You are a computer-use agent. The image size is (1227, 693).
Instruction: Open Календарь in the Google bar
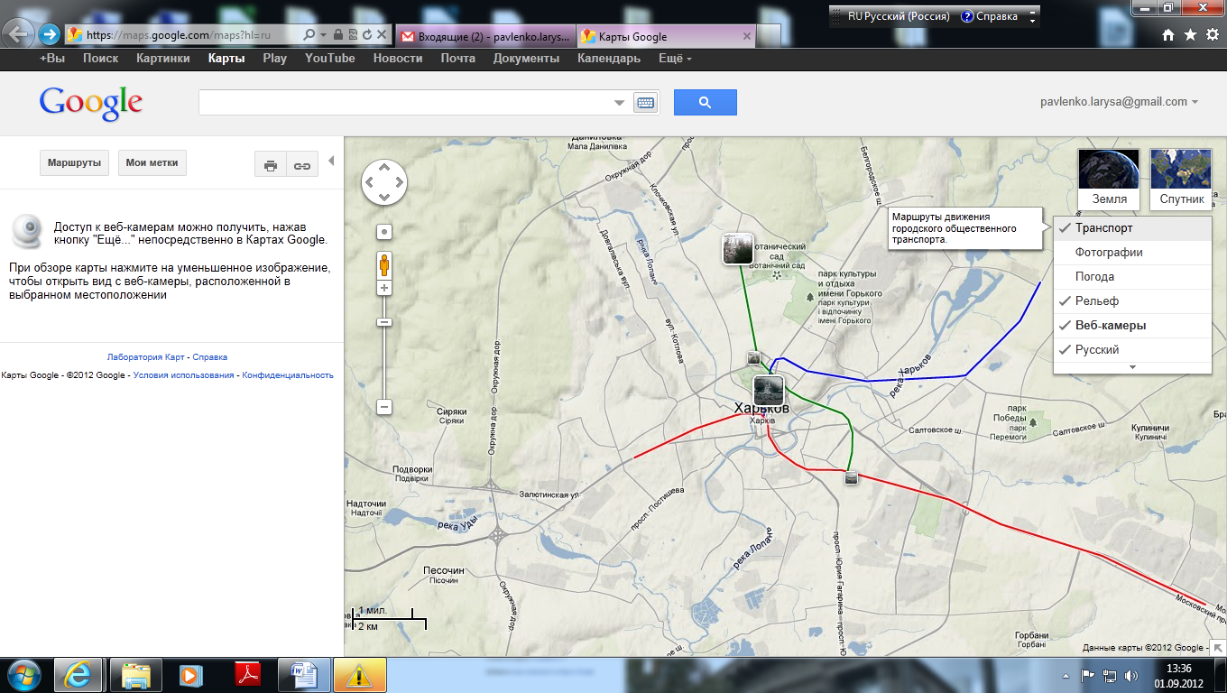pyautogui.click(x=609, y=58)
